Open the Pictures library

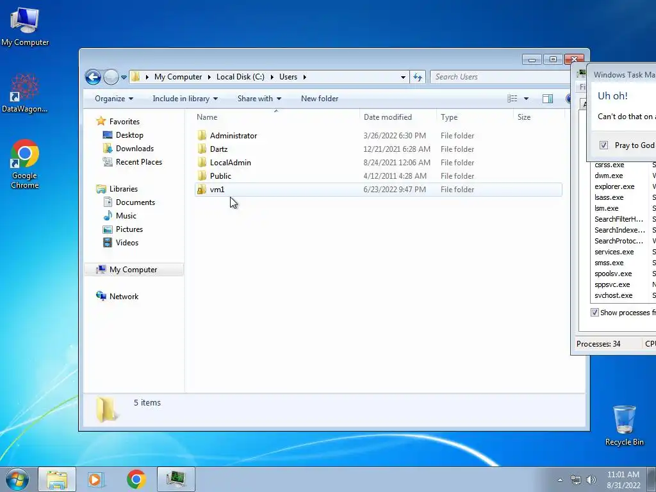[129, 229]
